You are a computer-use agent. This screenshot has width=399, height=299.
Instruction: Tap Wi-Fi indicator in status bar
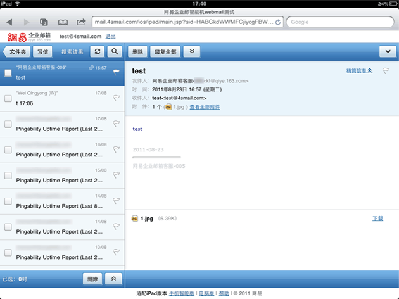pos(18,4)
